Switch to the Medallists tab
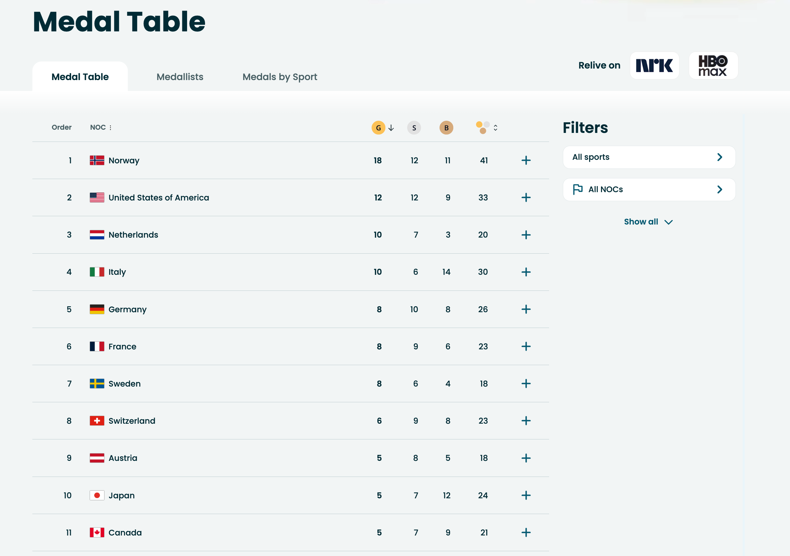 pyautogui.click(x=180, y=77)
